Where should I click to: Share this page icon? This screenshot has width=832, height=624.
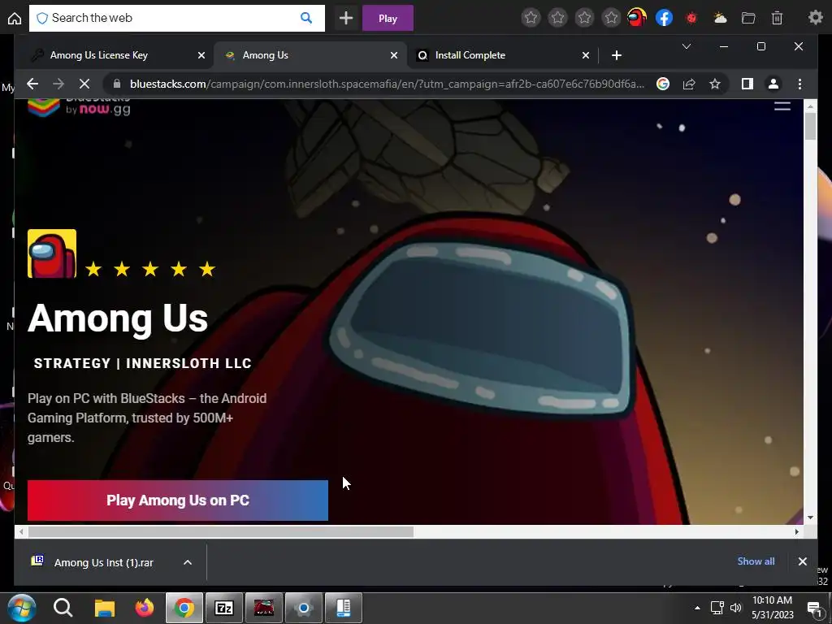coord(689,84)
